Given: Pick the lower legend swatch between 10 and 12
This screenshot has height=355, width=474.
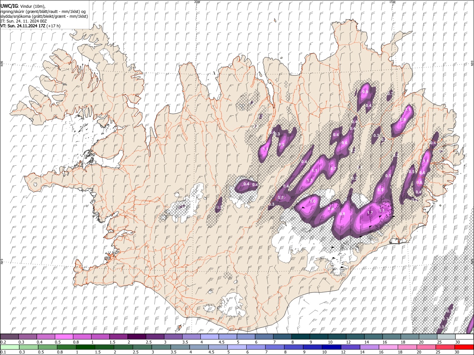Looking at the screenshot, I should click(332, 347).
